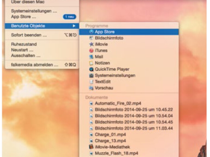This screenshot has width=210, height=157.
Task: Click file icon of Charge_01.mp4
Action: pyautogui.click(x=91, y=134)
